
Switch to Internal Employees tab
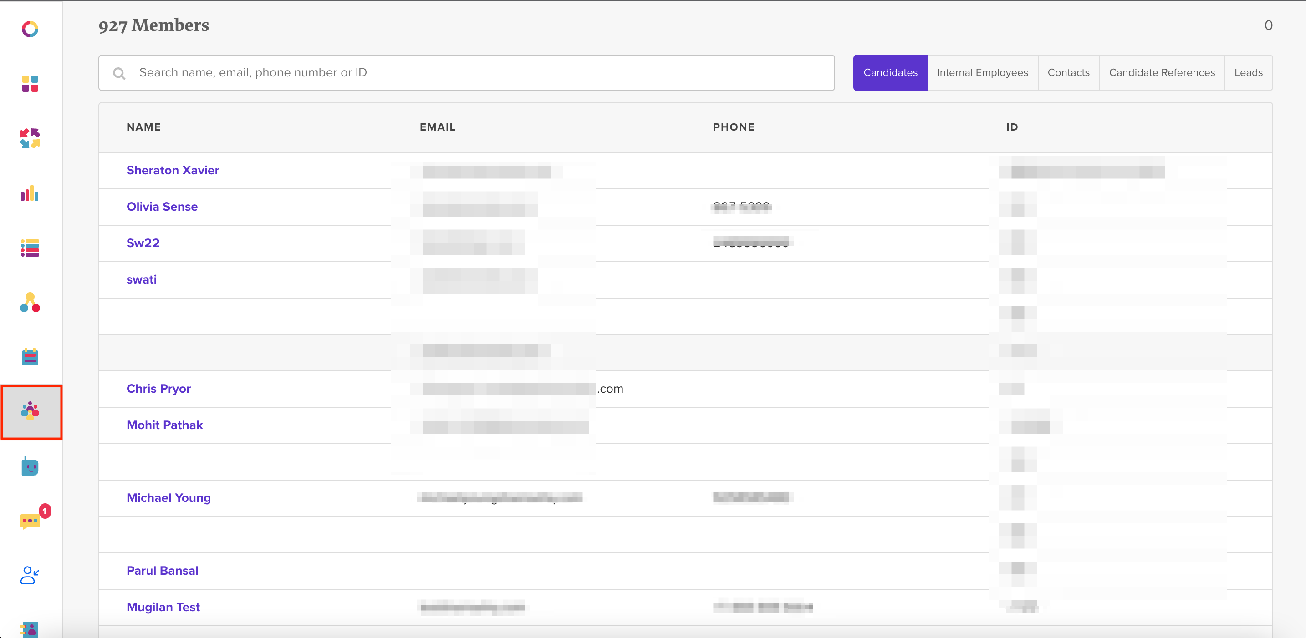pyautogui.click(x=982, y=72)
